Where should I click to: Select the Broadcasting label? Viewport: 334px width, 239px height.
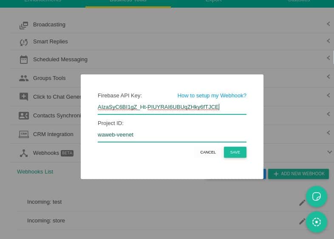tap(49, 25)
